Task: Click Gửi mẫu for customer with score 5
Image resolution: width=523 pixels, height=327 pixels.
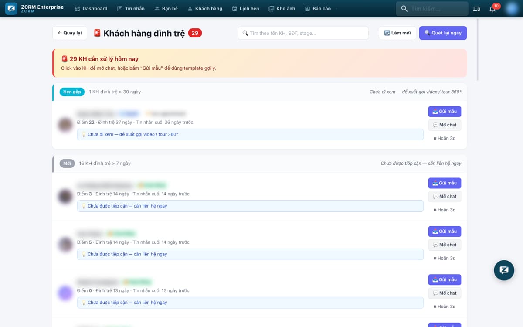Action: tap(445, 232)
